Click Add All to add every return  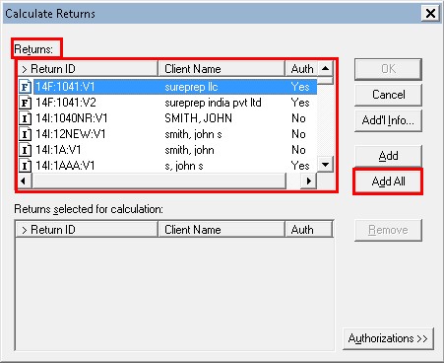point(388,181)
